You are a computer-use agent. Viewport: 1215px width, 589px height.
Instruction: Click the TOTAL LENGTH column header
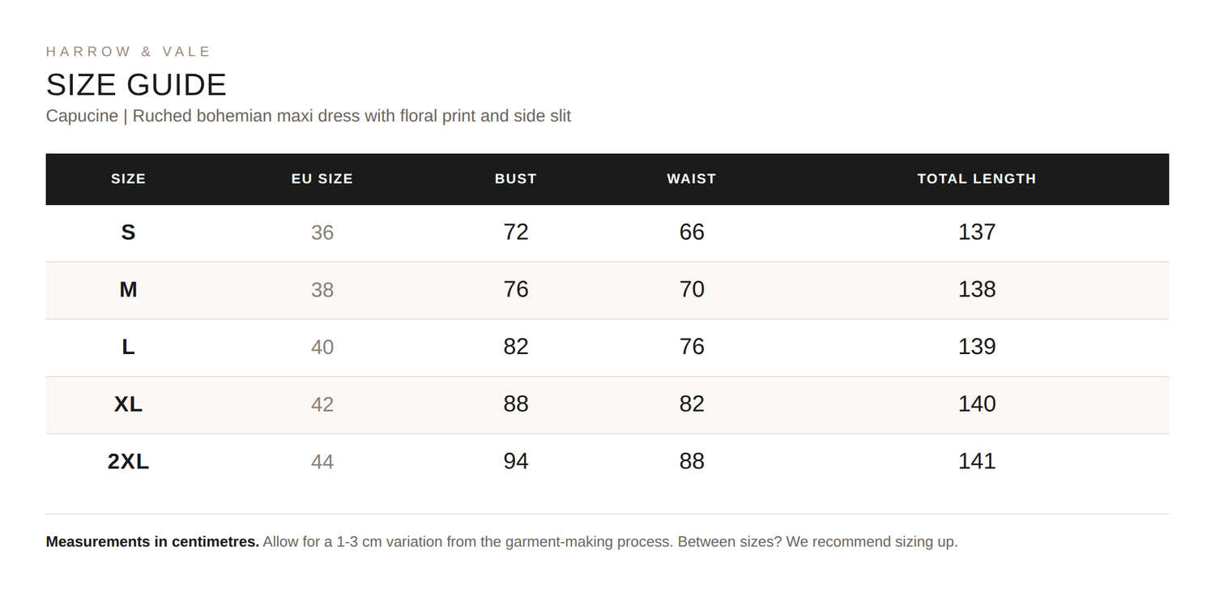click(x=977, y=179)
